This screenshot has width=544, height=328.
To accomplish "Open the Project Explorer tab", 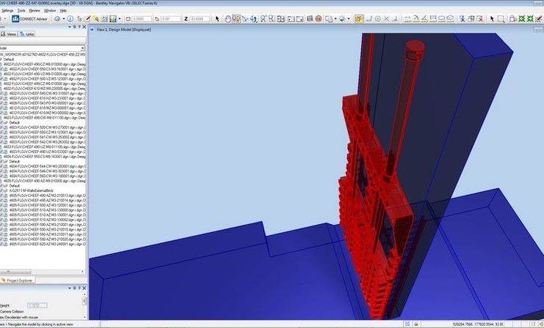I will click(20, 280).
